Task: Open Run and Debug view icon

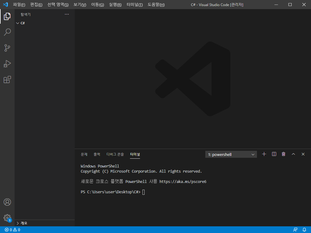Action: click(7, 64)
